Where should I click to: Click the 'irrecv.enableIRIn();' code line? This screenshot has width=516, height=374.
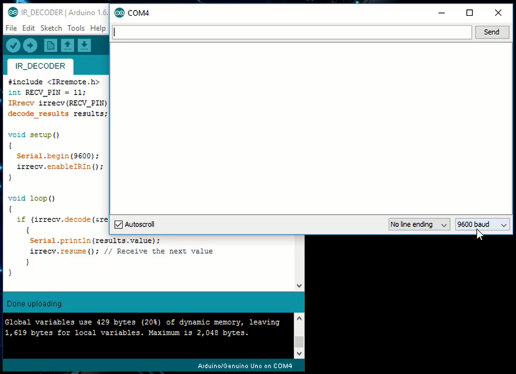click(60, 166)
